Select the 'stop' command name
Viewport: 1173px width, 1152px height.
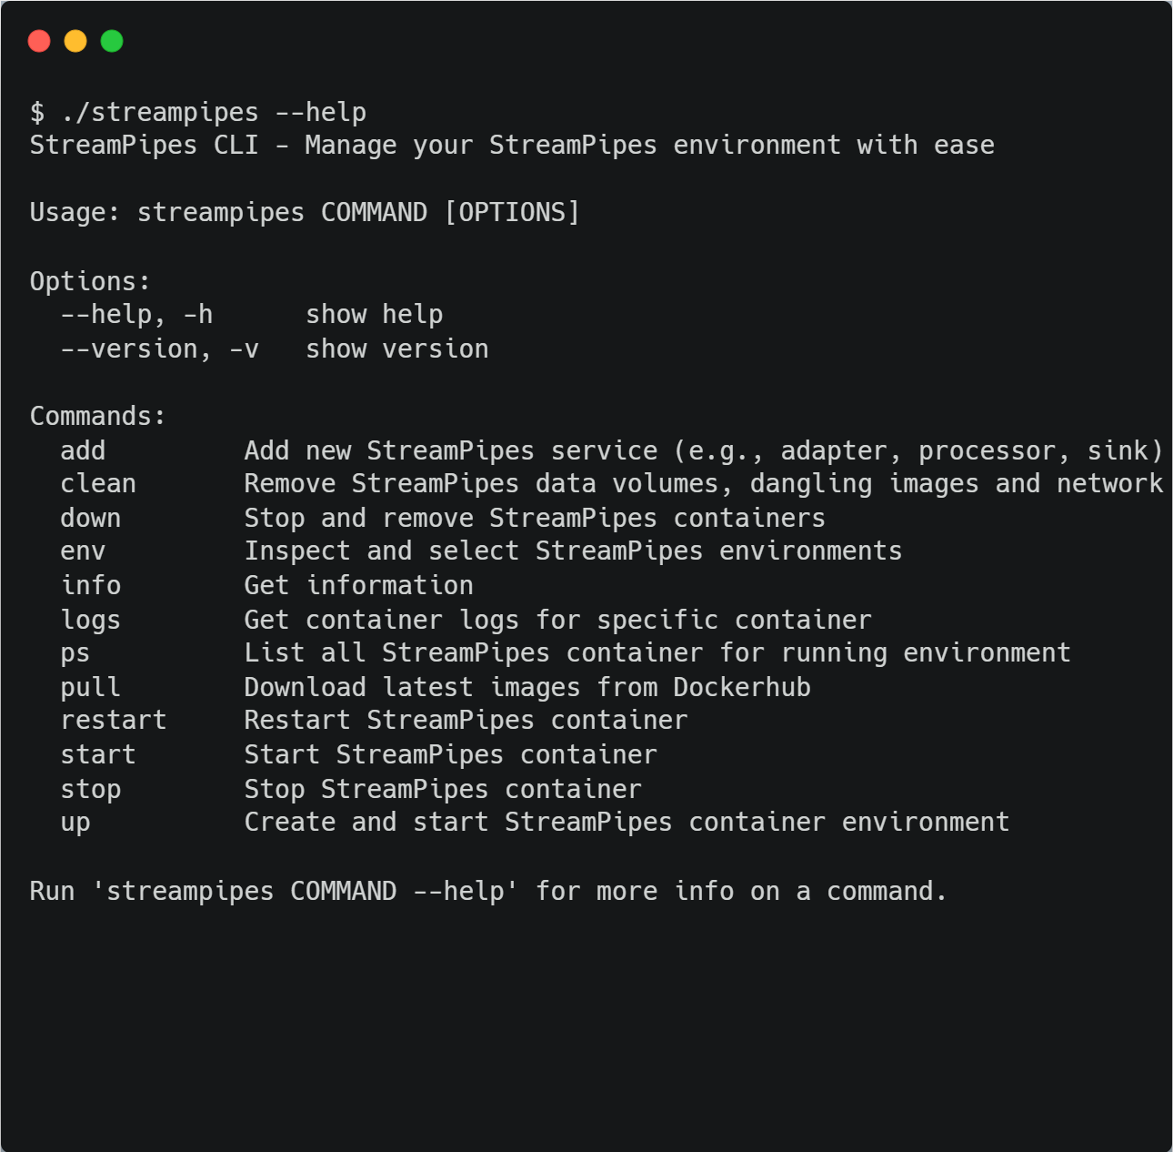click(91, 790)
